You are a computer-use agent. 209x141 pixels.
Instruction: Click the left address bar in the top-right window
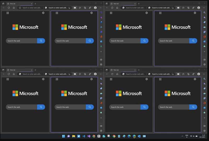point(134,8)
